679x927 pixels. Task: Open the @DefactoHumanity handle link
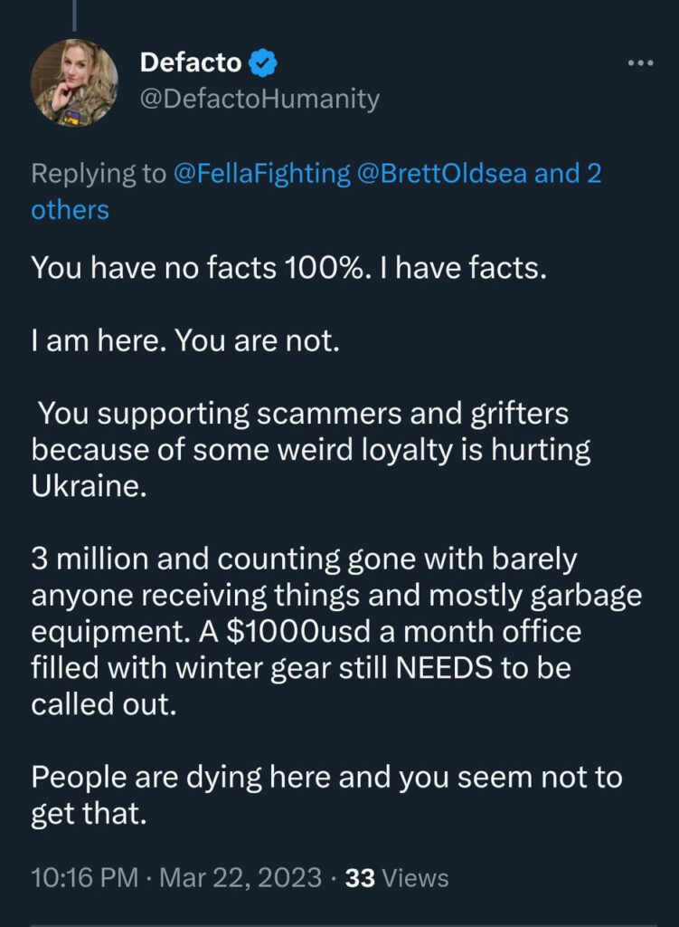tap(260, 100)
